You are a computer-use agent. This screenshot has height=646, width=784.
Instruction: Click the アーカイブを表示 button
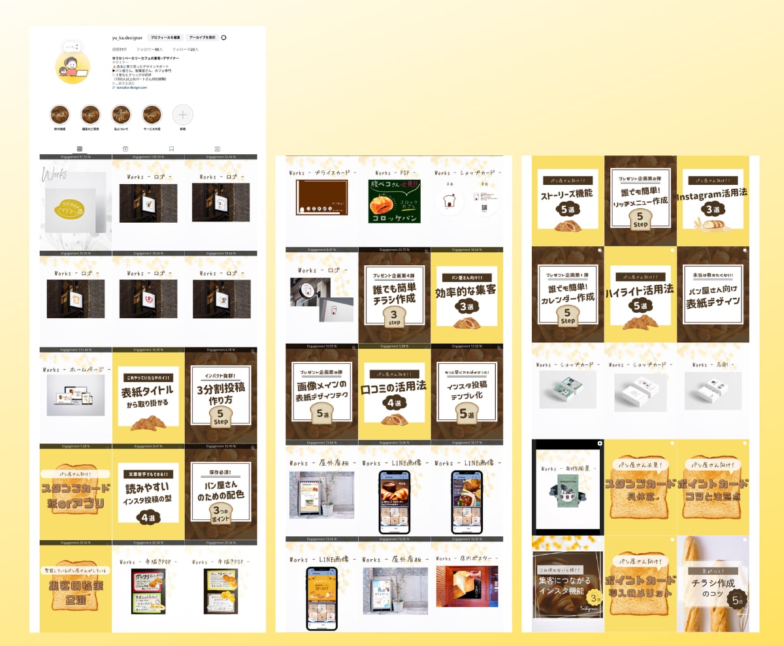pyautogui.click(x=203, y=38)
